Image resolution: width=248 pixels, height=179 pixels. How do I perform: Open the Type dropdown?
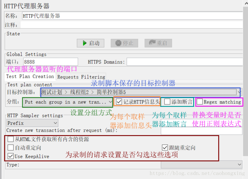coord(202,165)
